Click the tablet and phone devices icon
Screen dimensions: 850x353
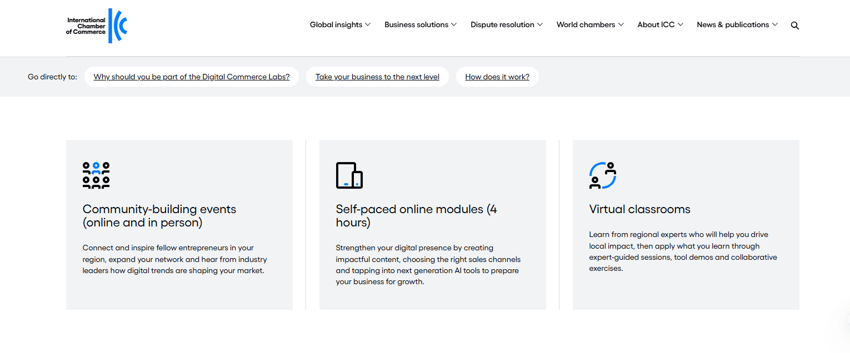(x=349, y=175)
